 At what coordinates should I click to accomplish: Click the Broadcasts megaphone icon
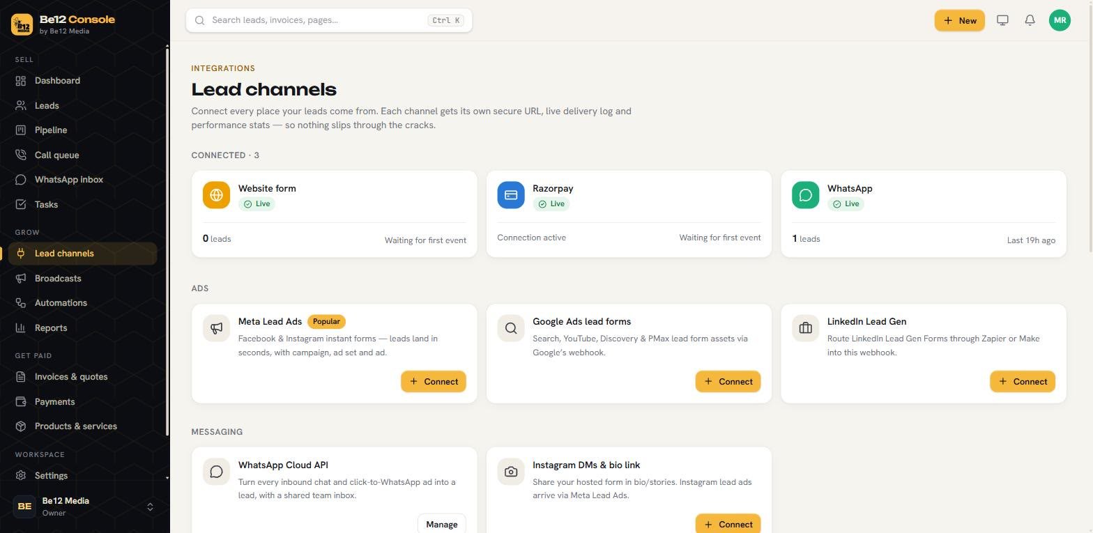(x=21, y=279)
